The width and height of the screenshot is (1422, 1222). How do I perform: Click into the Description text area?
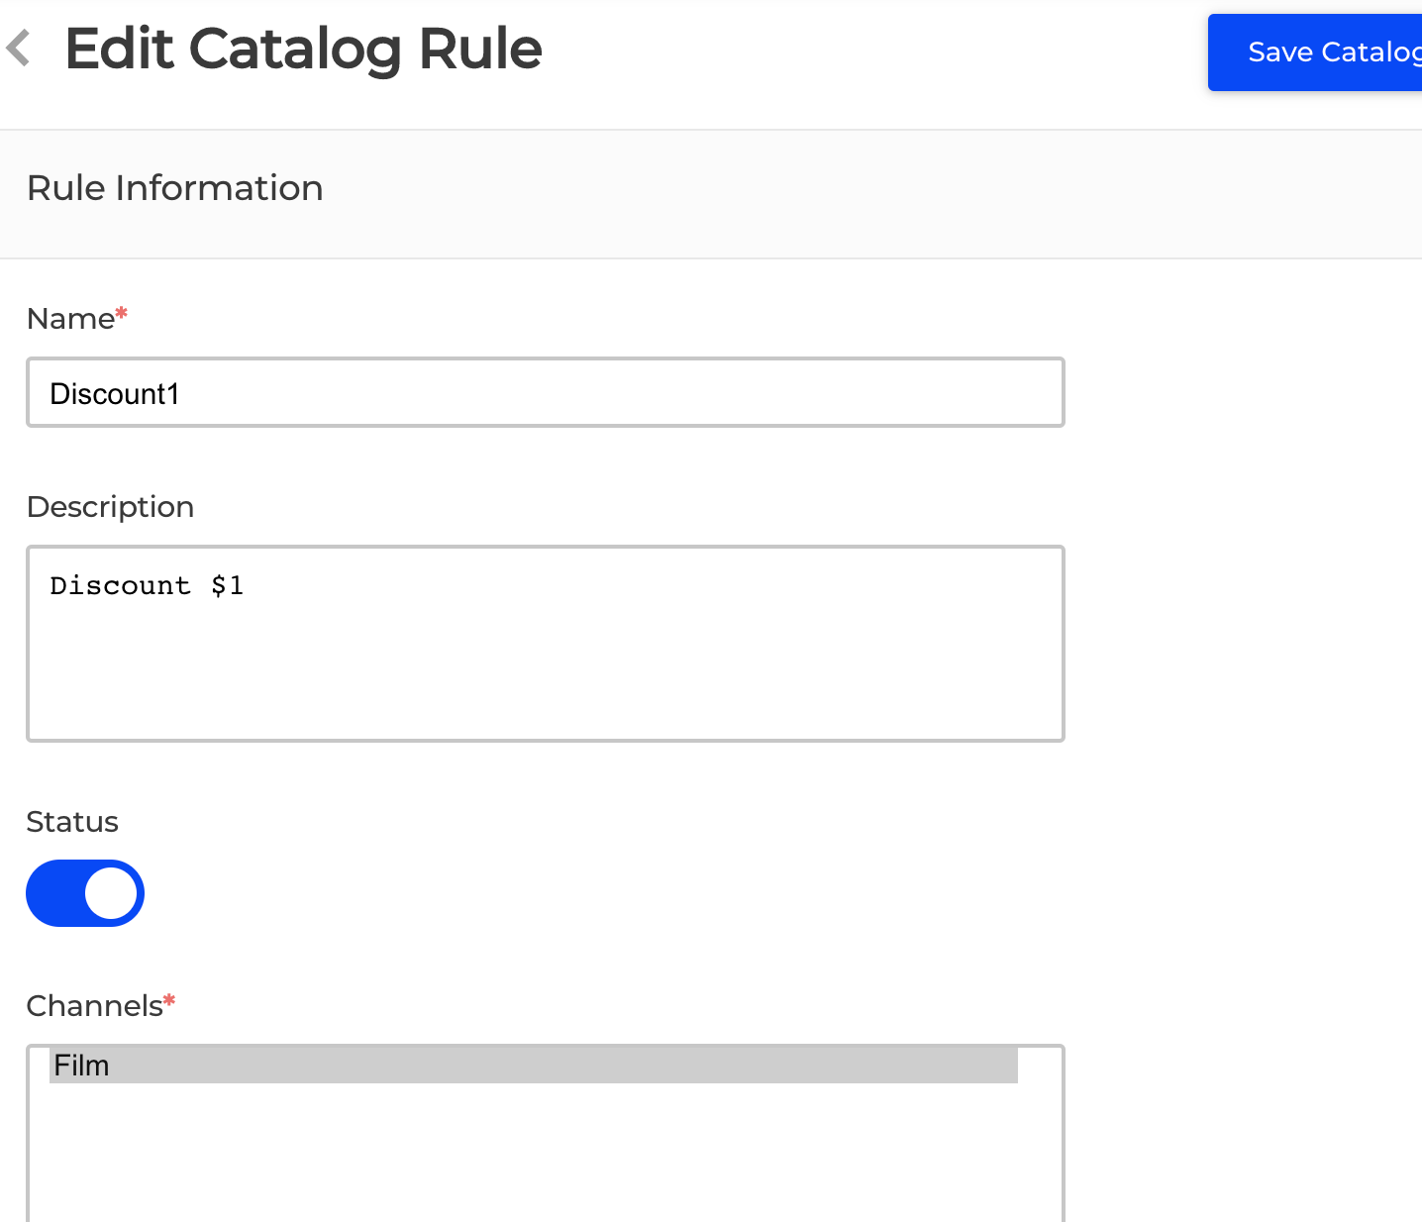[546, 643]
